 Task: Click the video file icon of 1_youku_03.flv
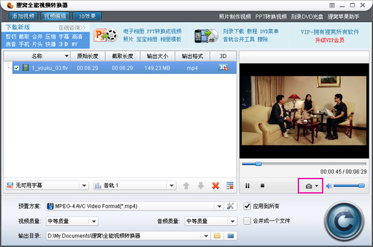[x=25, y=68]
